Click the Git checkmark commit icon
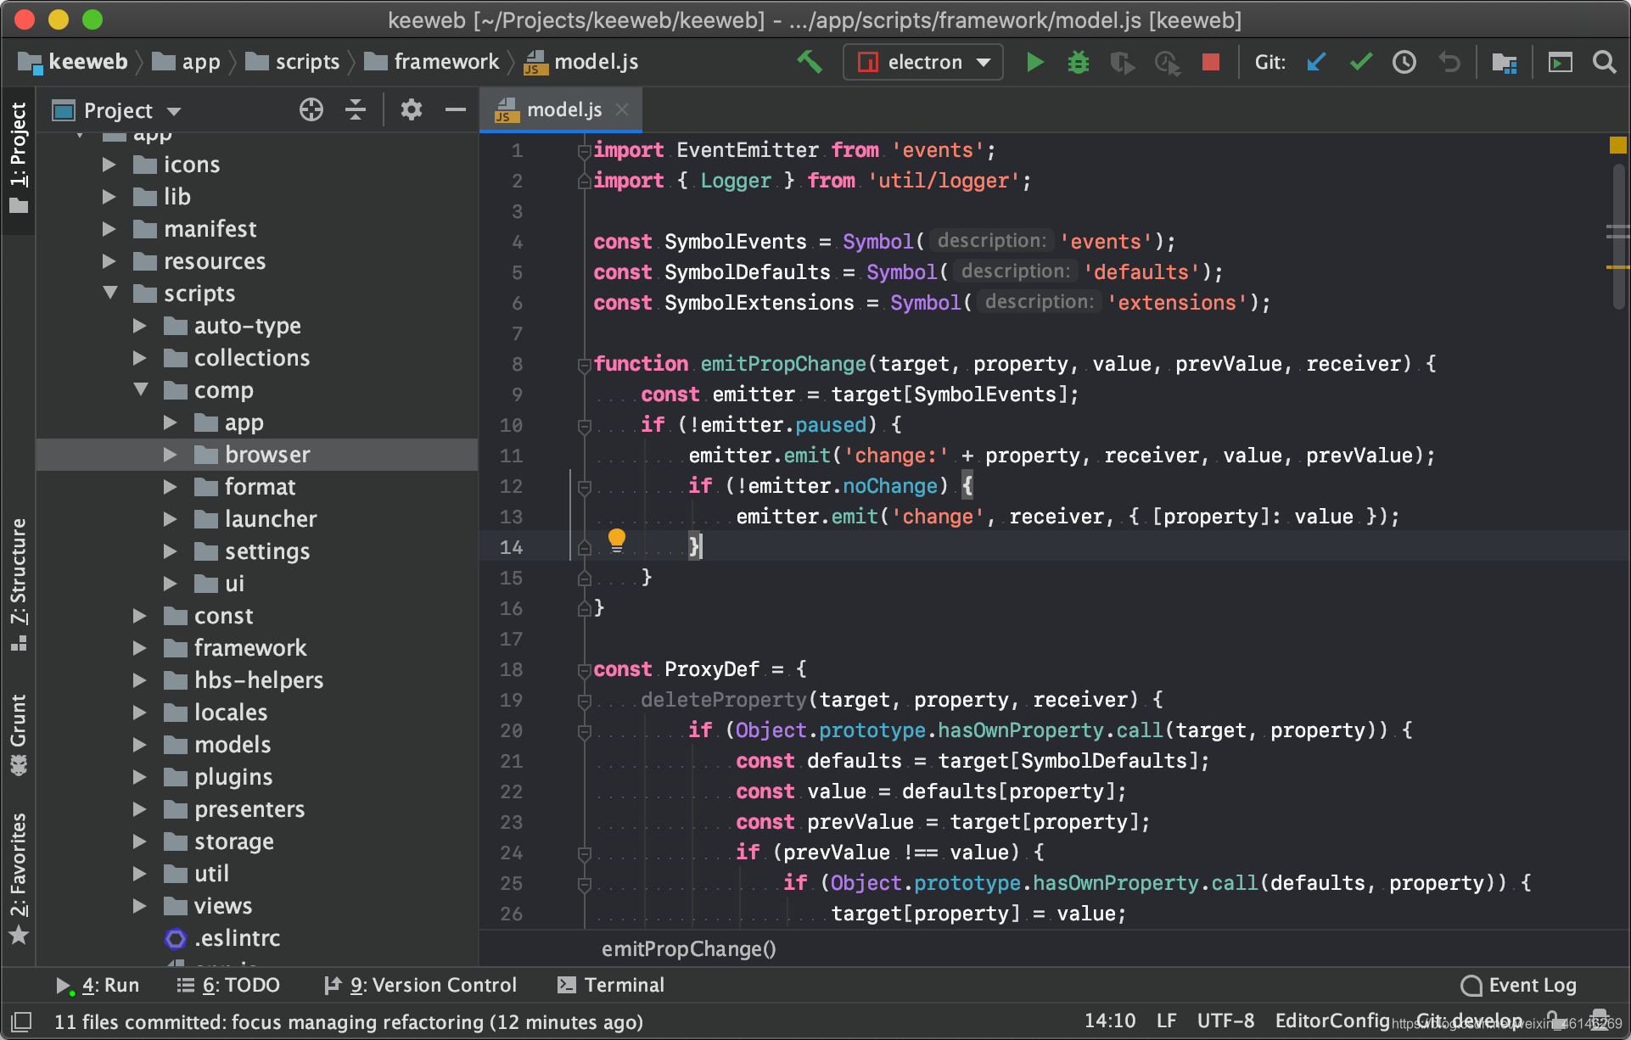Screen dimensions: 1631x1040 (x=1360, y=62)
